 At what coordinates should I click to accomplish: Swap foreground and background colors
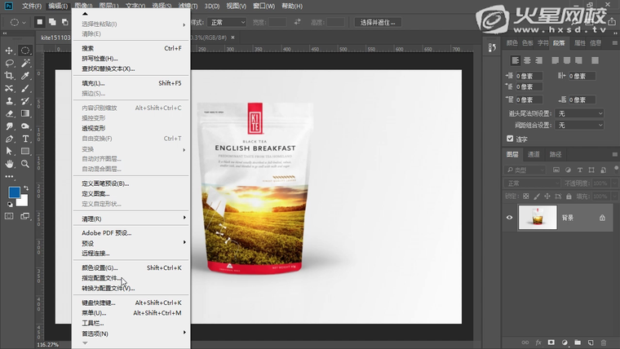pyautogui.click(x=27, y=187)
